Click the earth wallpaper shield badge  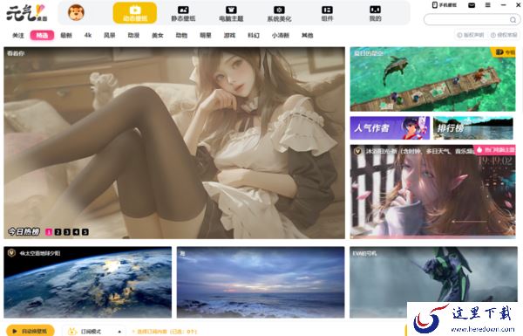point(11,253)
